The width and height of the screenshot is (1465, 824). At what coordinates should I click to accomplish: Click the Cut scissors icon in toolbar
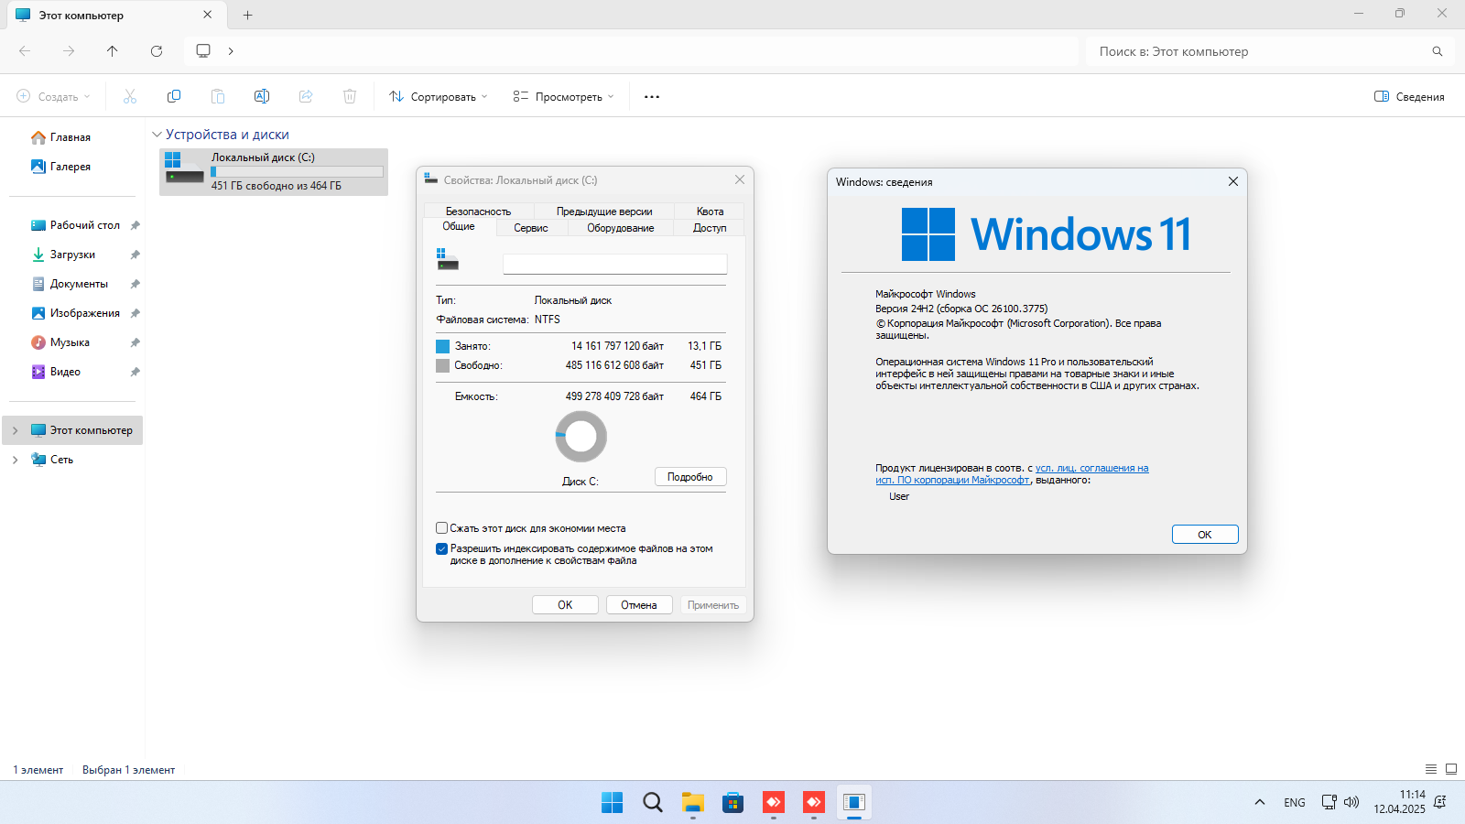click(x=130, y=96)
